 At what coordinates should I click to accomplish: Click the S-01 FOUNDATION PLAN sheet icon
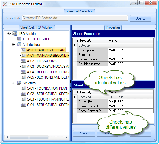click(24, 88)
